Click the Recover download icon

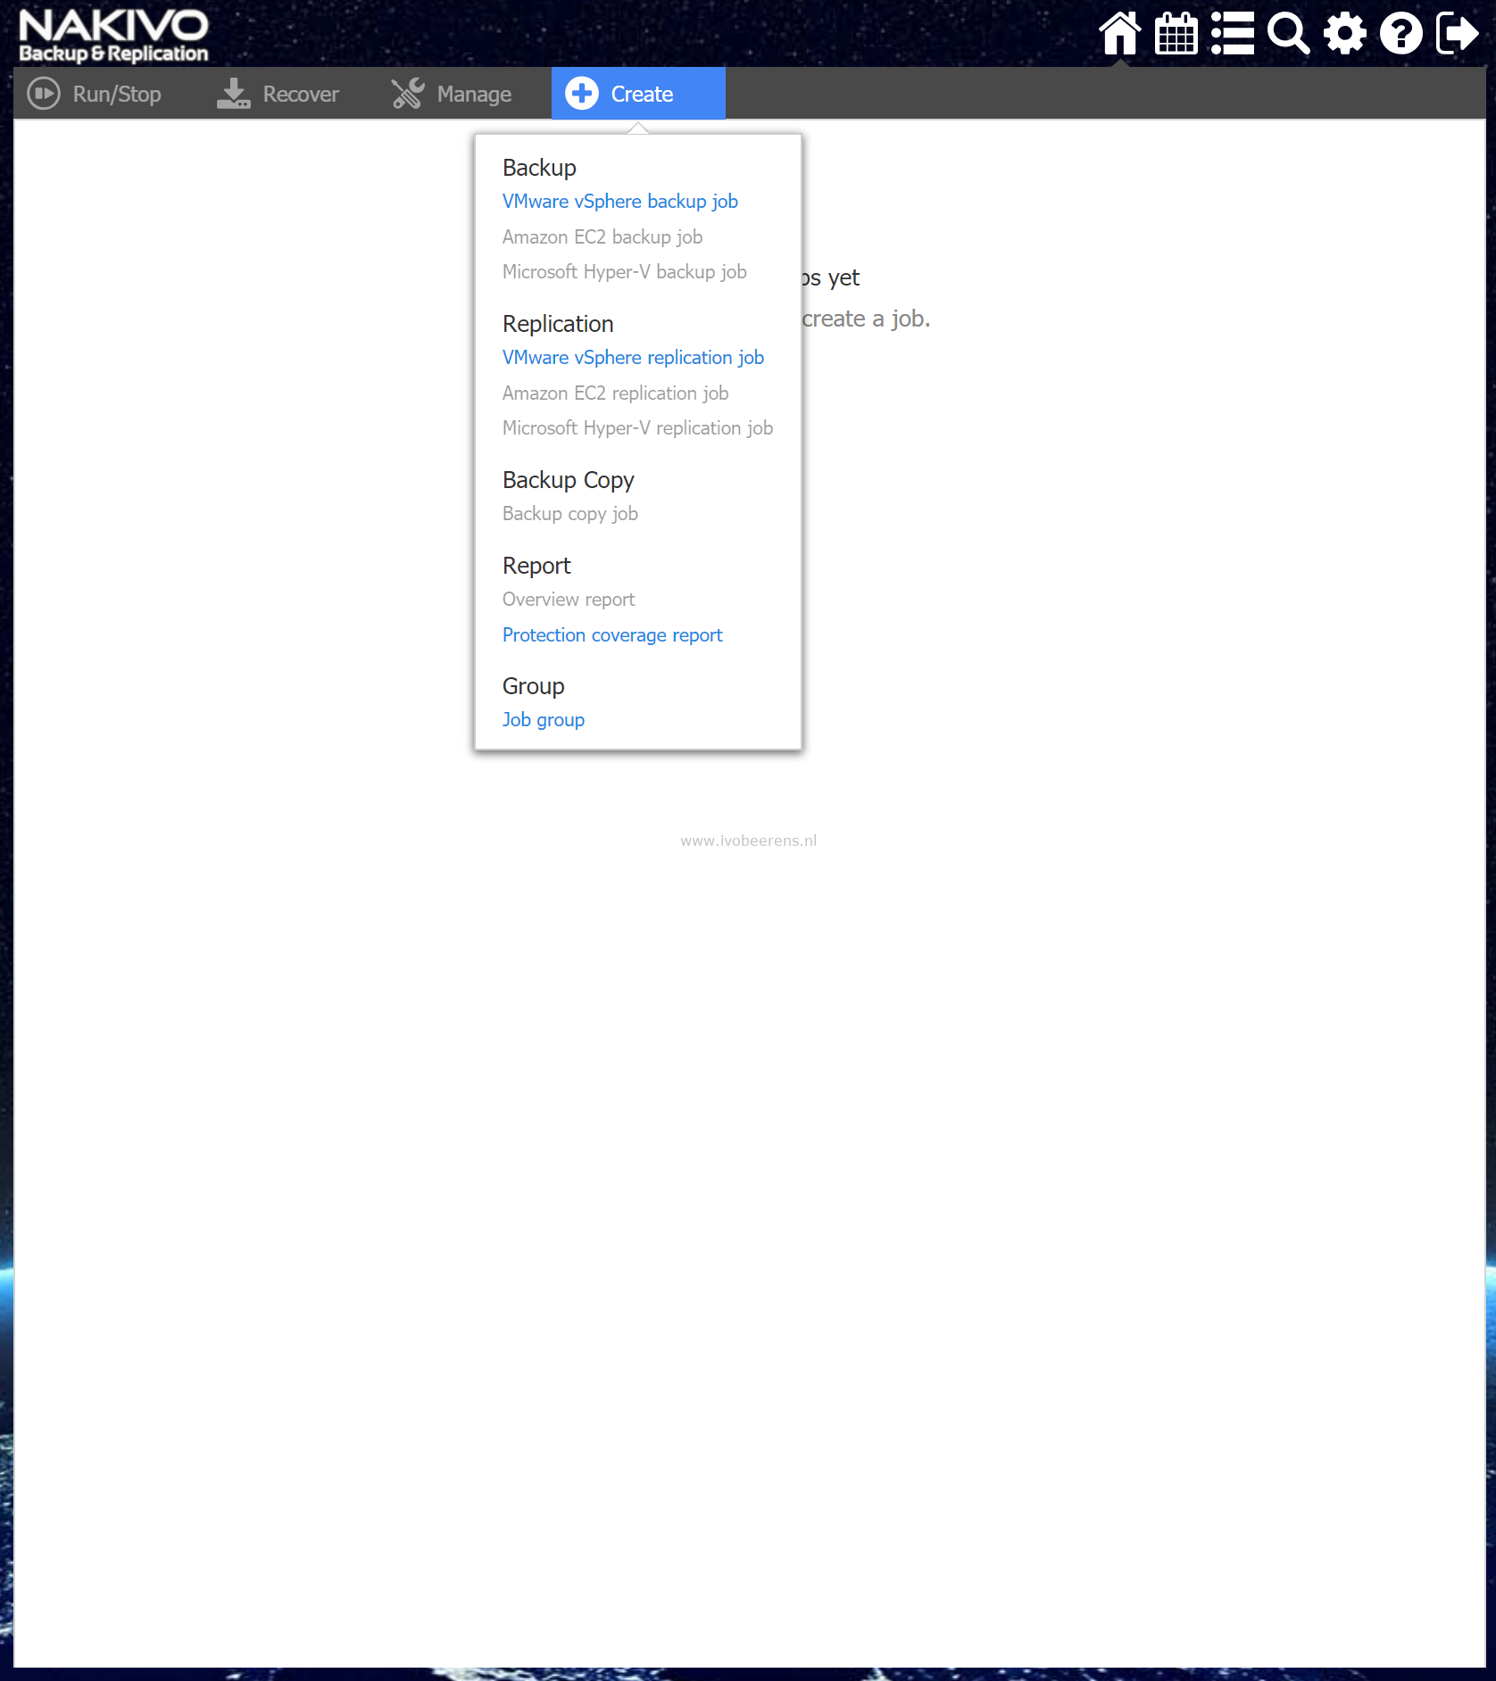pyautogui.click(x=234, y=94)
